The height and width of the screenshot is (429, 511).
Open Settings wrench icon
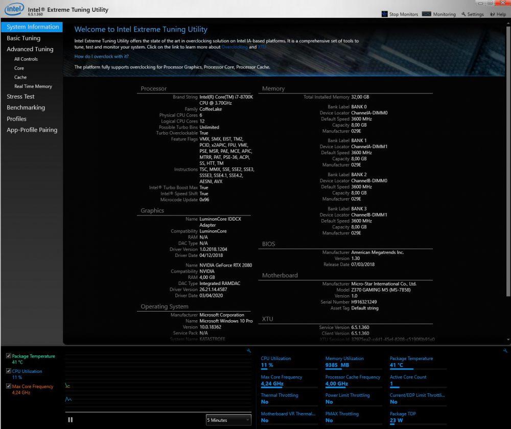463,14
